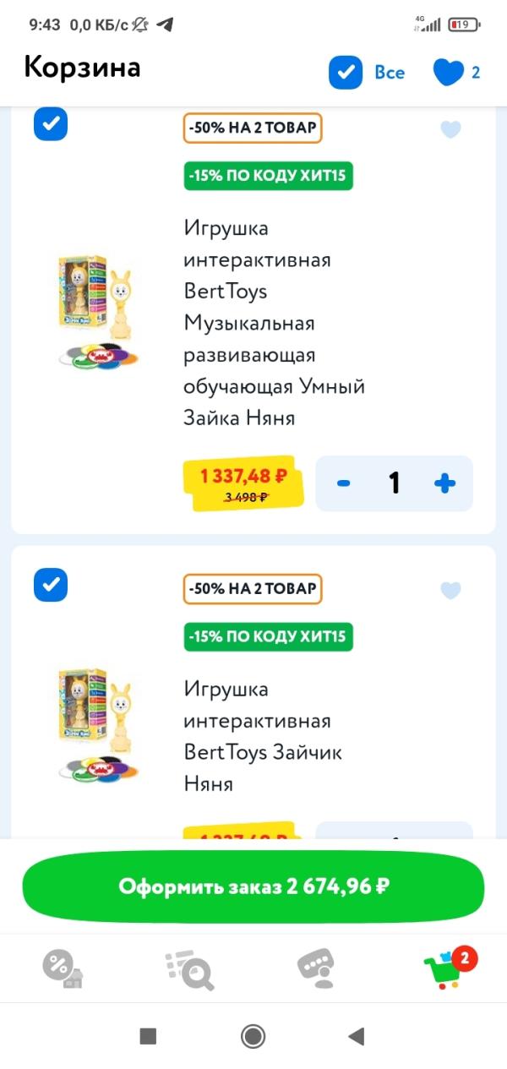Add Зайчик Няня toy to favorites
Image resolution: width=507 pixels, height=1069 pixels.
click(450, 590)
